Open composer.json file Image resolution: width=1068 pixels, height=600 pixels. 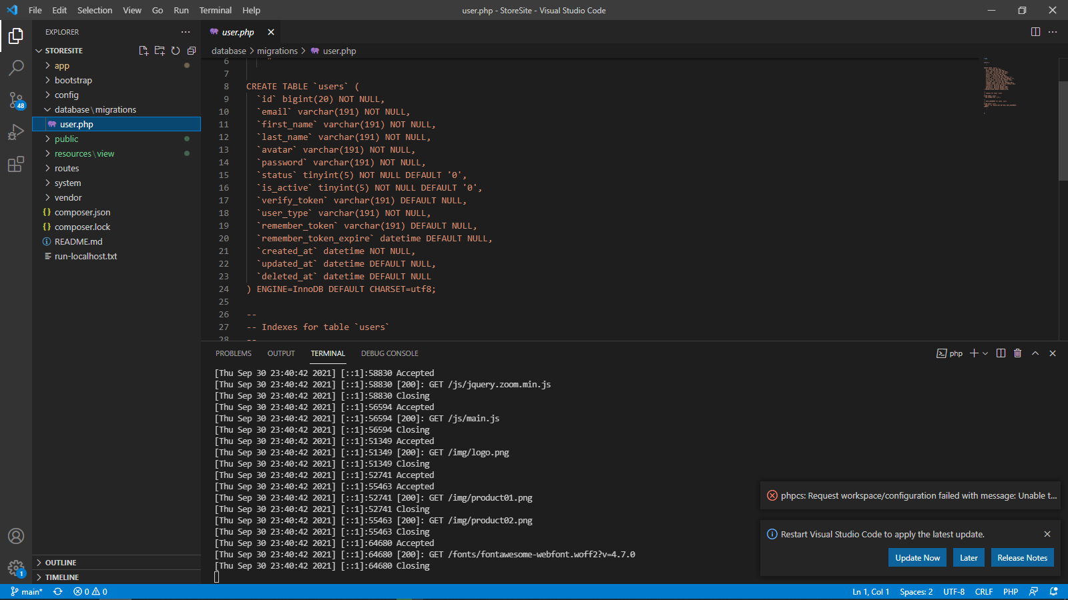(x=117, y=212)
